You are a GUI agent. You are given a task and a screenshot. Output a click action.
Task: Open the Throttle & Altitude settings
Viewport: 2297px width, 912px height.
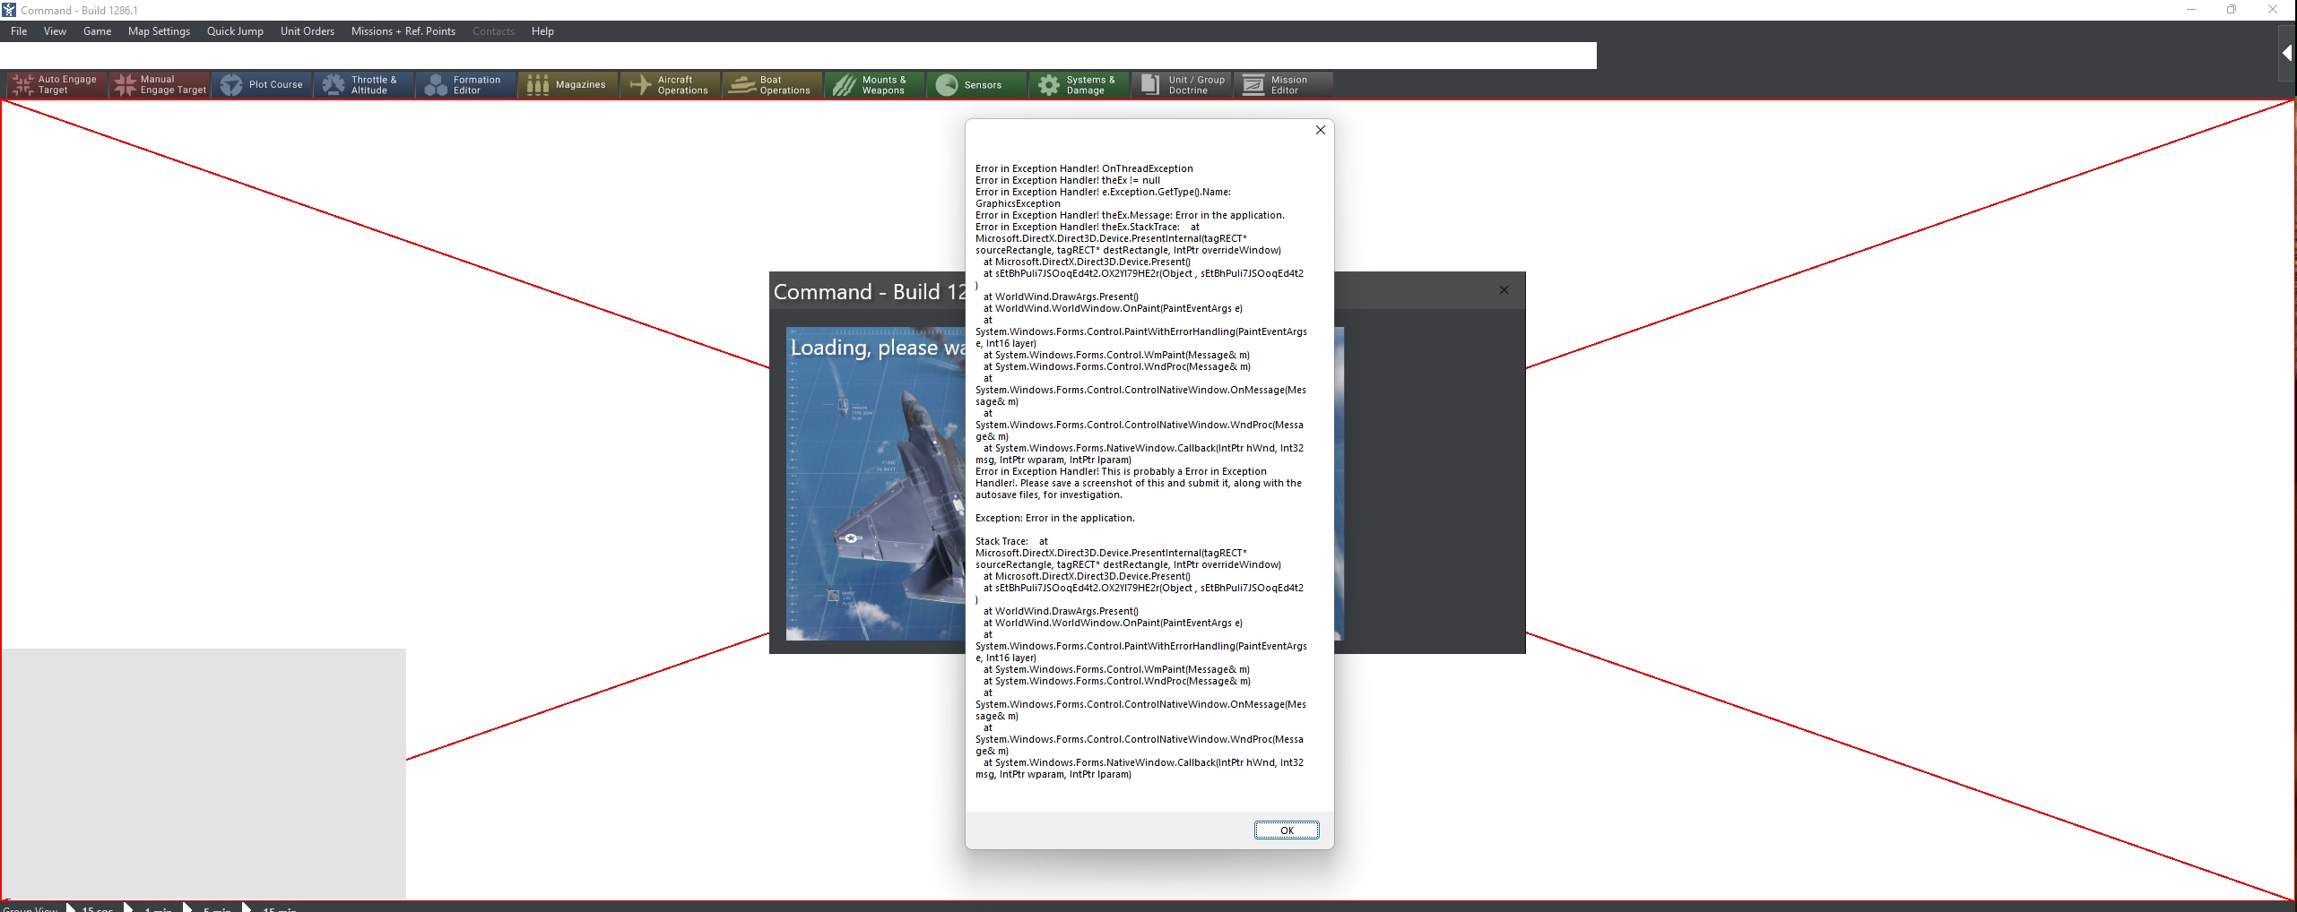click(364, 85)
